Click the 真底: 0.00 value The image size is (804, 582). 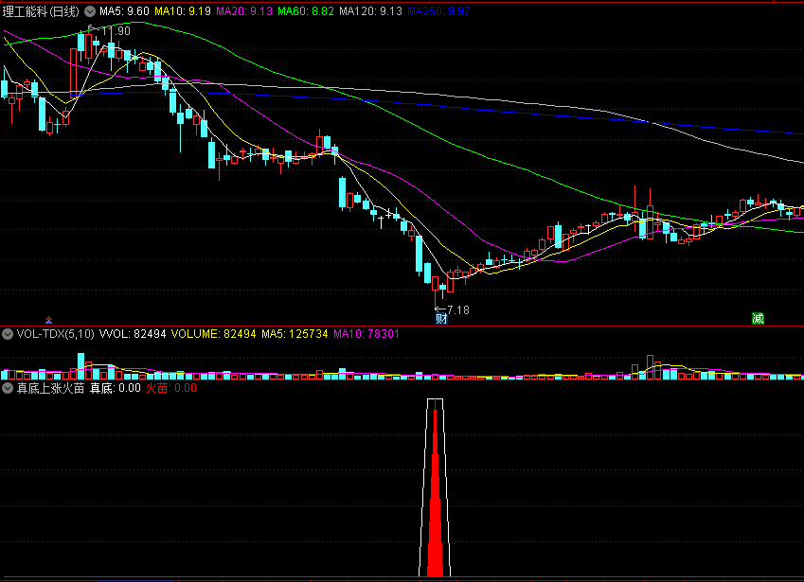coord(116,388)
